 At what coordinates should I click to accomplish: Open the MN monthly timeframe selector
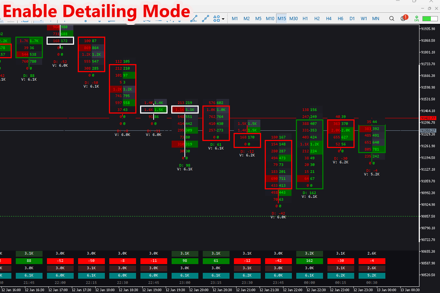click(375, 18)
